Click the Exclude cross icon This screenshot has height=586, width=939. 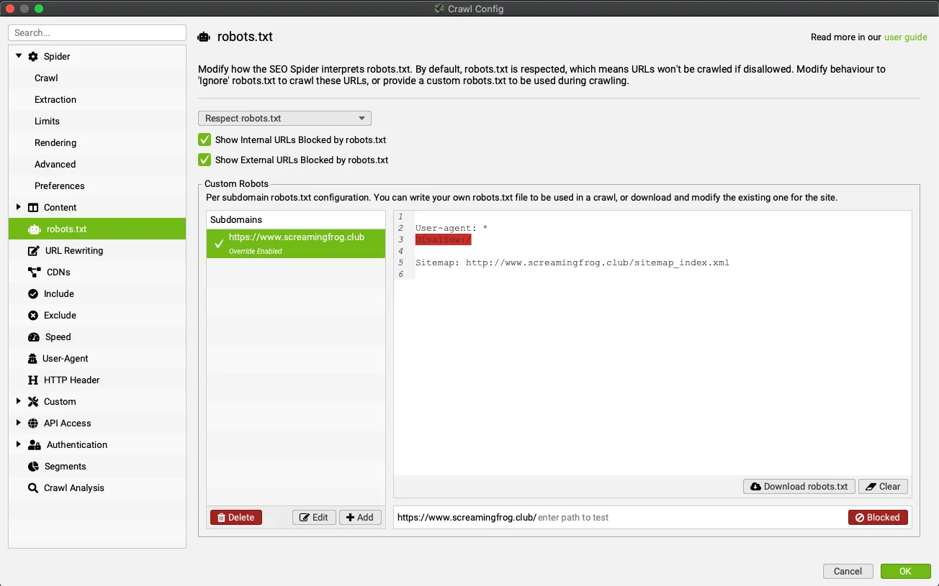coord(33,316)
